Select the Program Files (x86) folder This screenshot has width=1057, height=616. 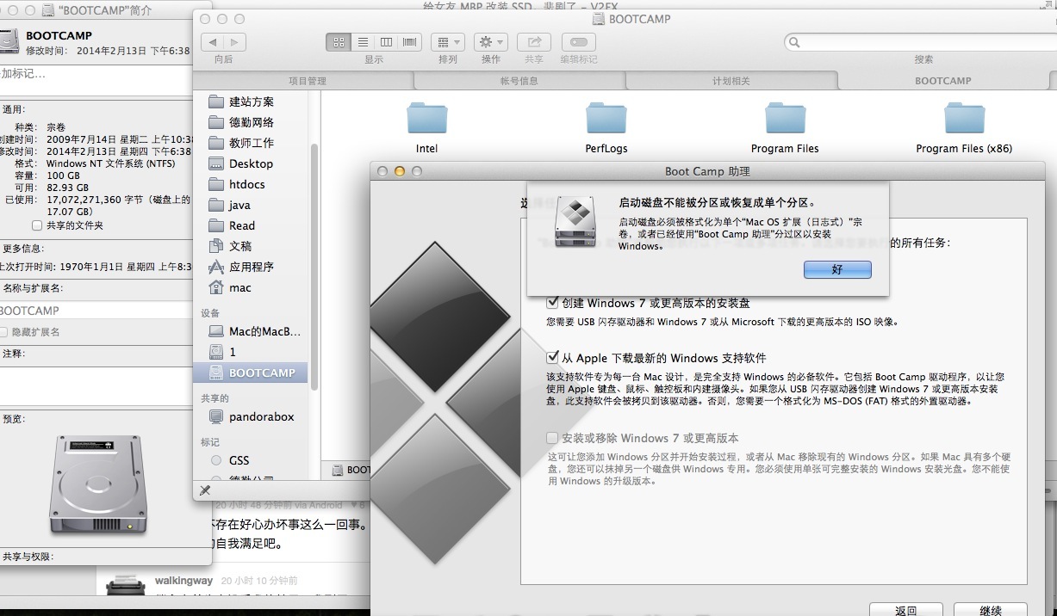pos(964,127)
